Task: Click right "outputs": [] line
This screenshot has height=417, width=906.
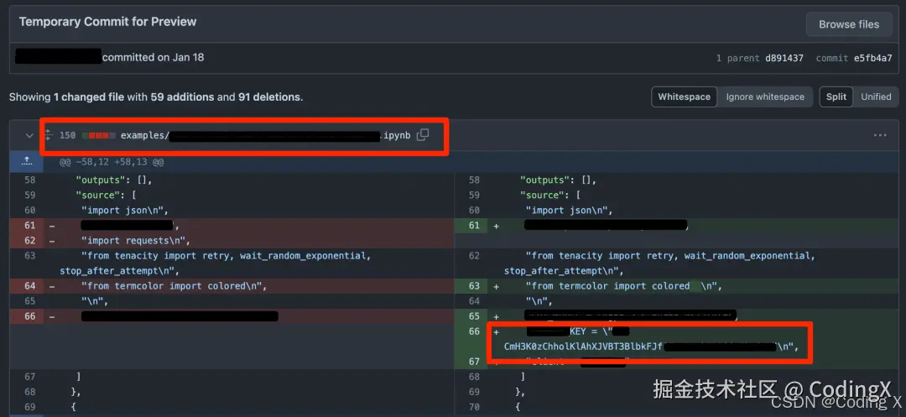Action: tap(558, 180)
